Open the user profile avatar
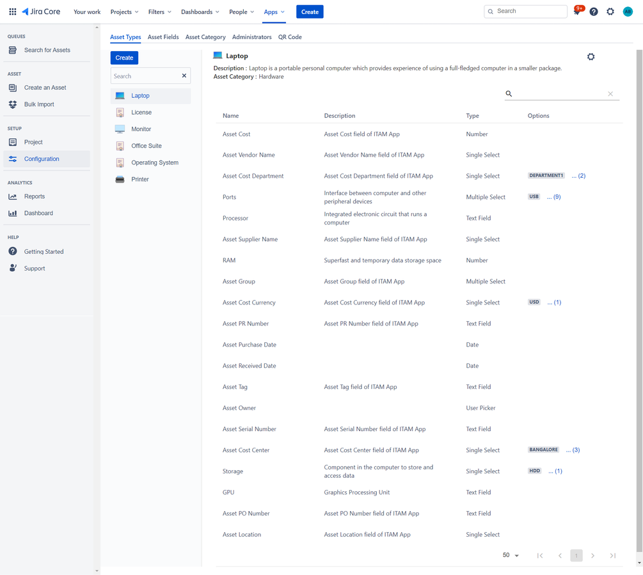 click(x=628, y=12)
